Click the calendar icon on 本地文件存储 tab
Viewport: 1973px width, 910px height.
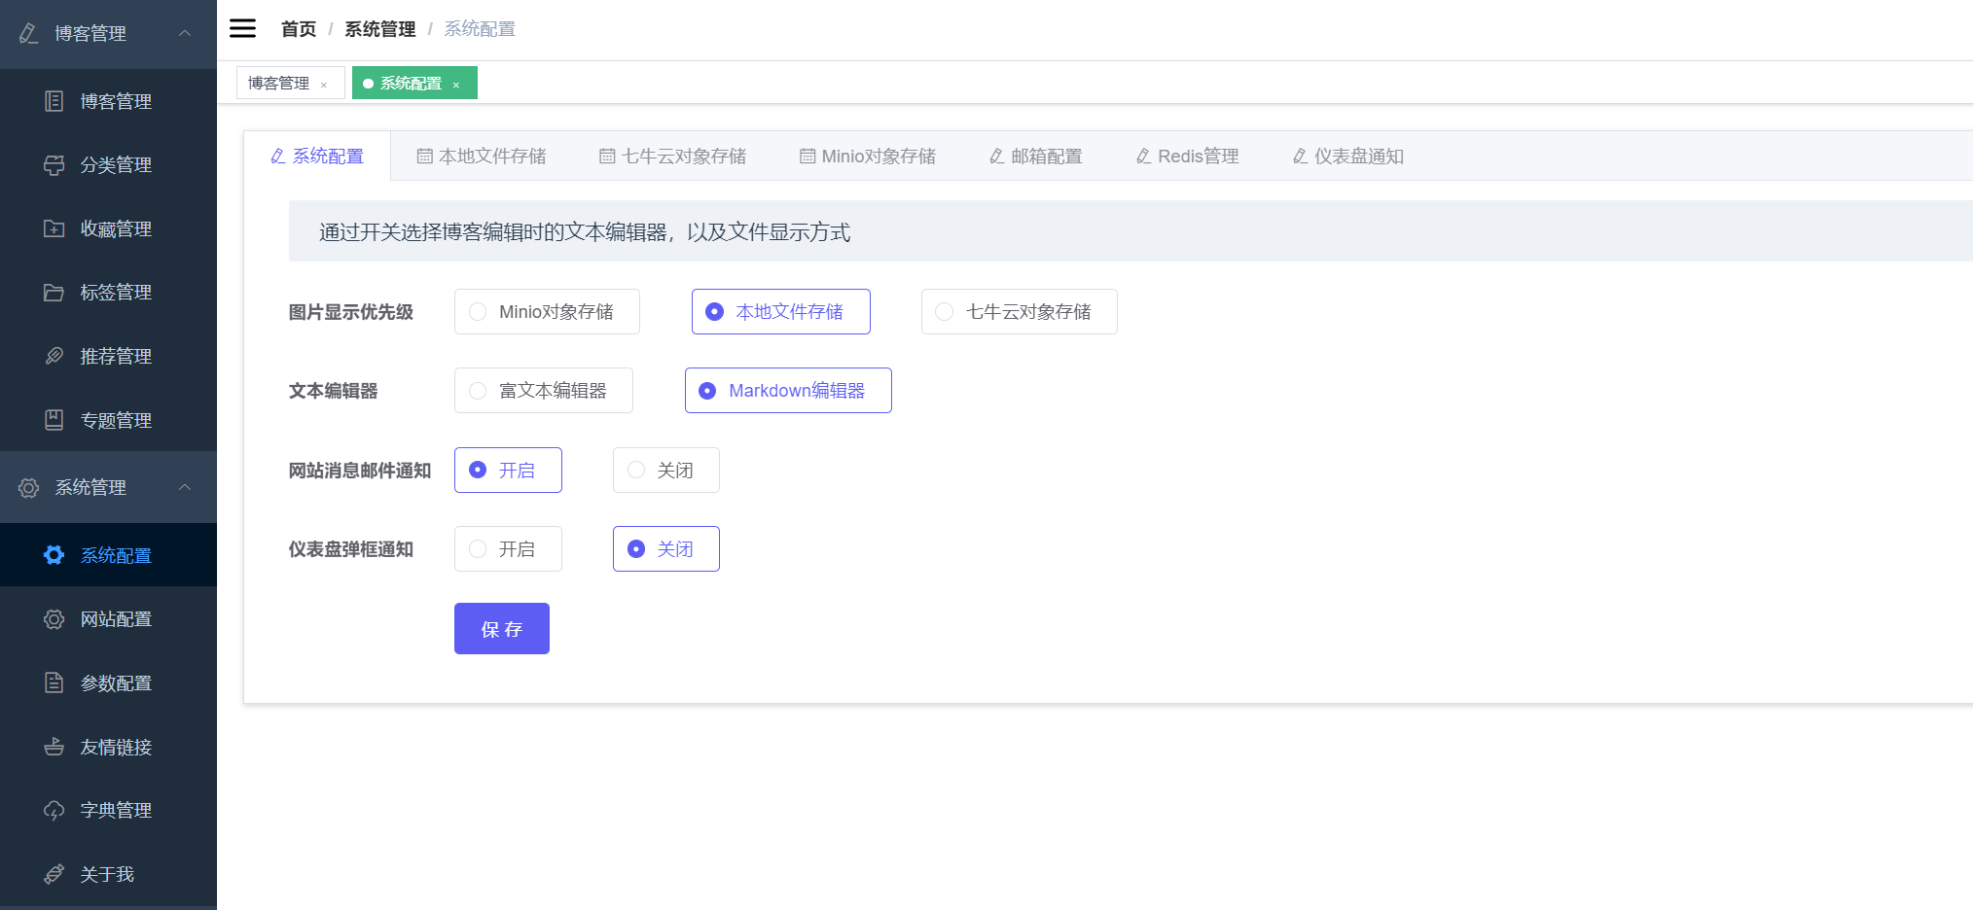[424, 157]
